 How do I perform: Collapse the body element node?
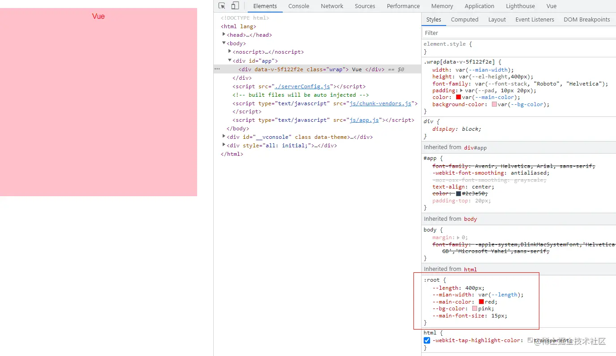[x=224, y=43]
